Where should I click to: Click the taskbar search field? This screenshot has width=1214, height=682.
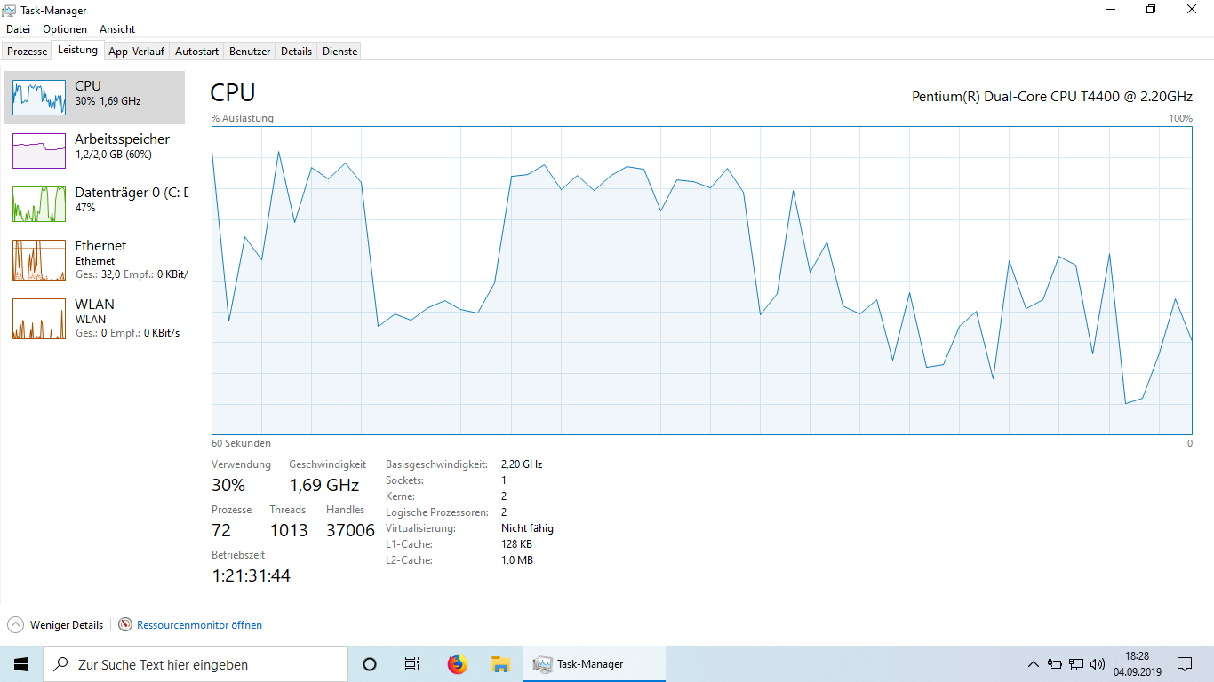(x=196, y=664)
